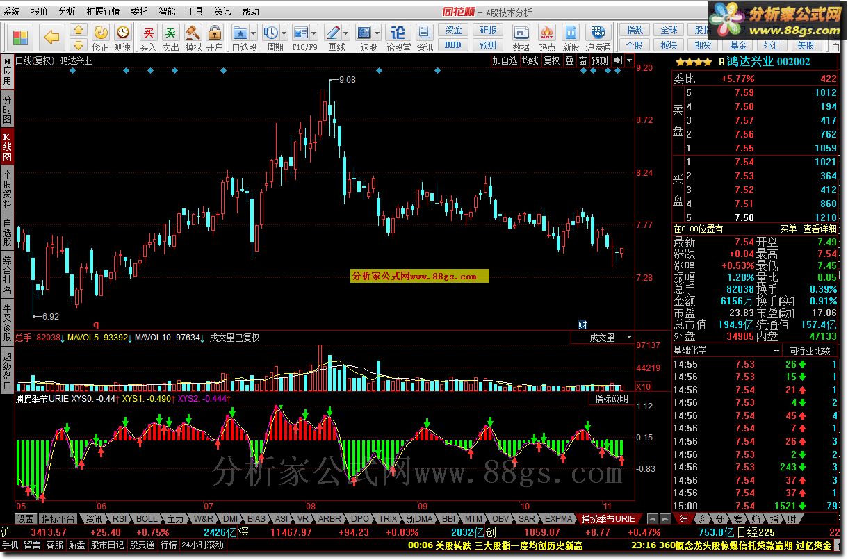Open the 资讯 news icon

(x=424, y=33)
